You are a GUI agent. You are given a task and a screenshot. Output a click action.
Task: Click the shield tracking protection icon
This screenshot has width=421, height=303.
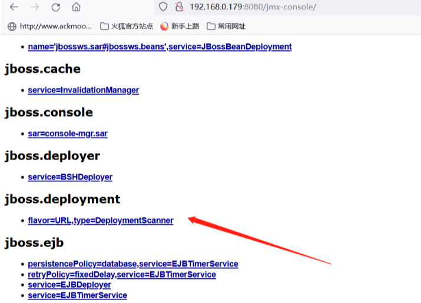[163, 8]
